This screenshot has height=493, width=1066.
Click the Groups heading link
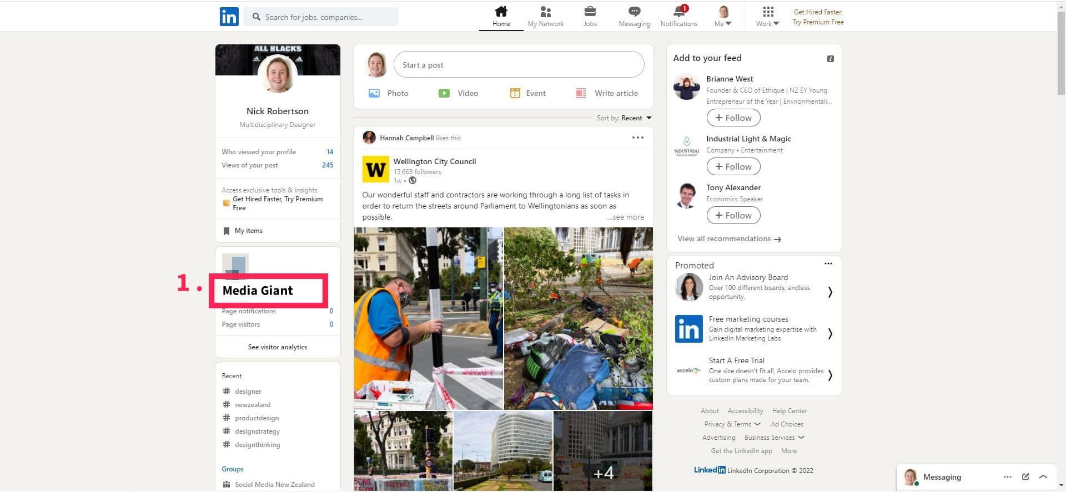(233, 469)
